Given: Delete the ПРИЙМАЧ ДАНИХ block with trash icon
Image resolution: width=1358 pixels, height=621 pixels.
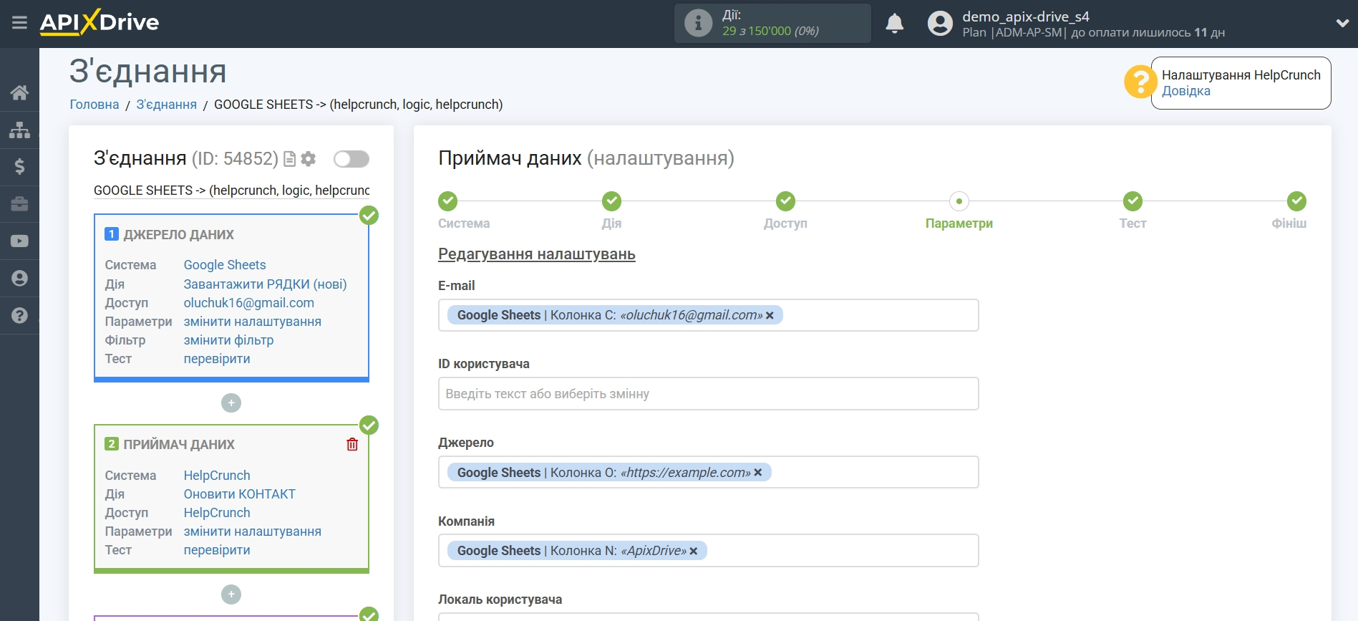Looking at the screenshot, I should [352, 445].
